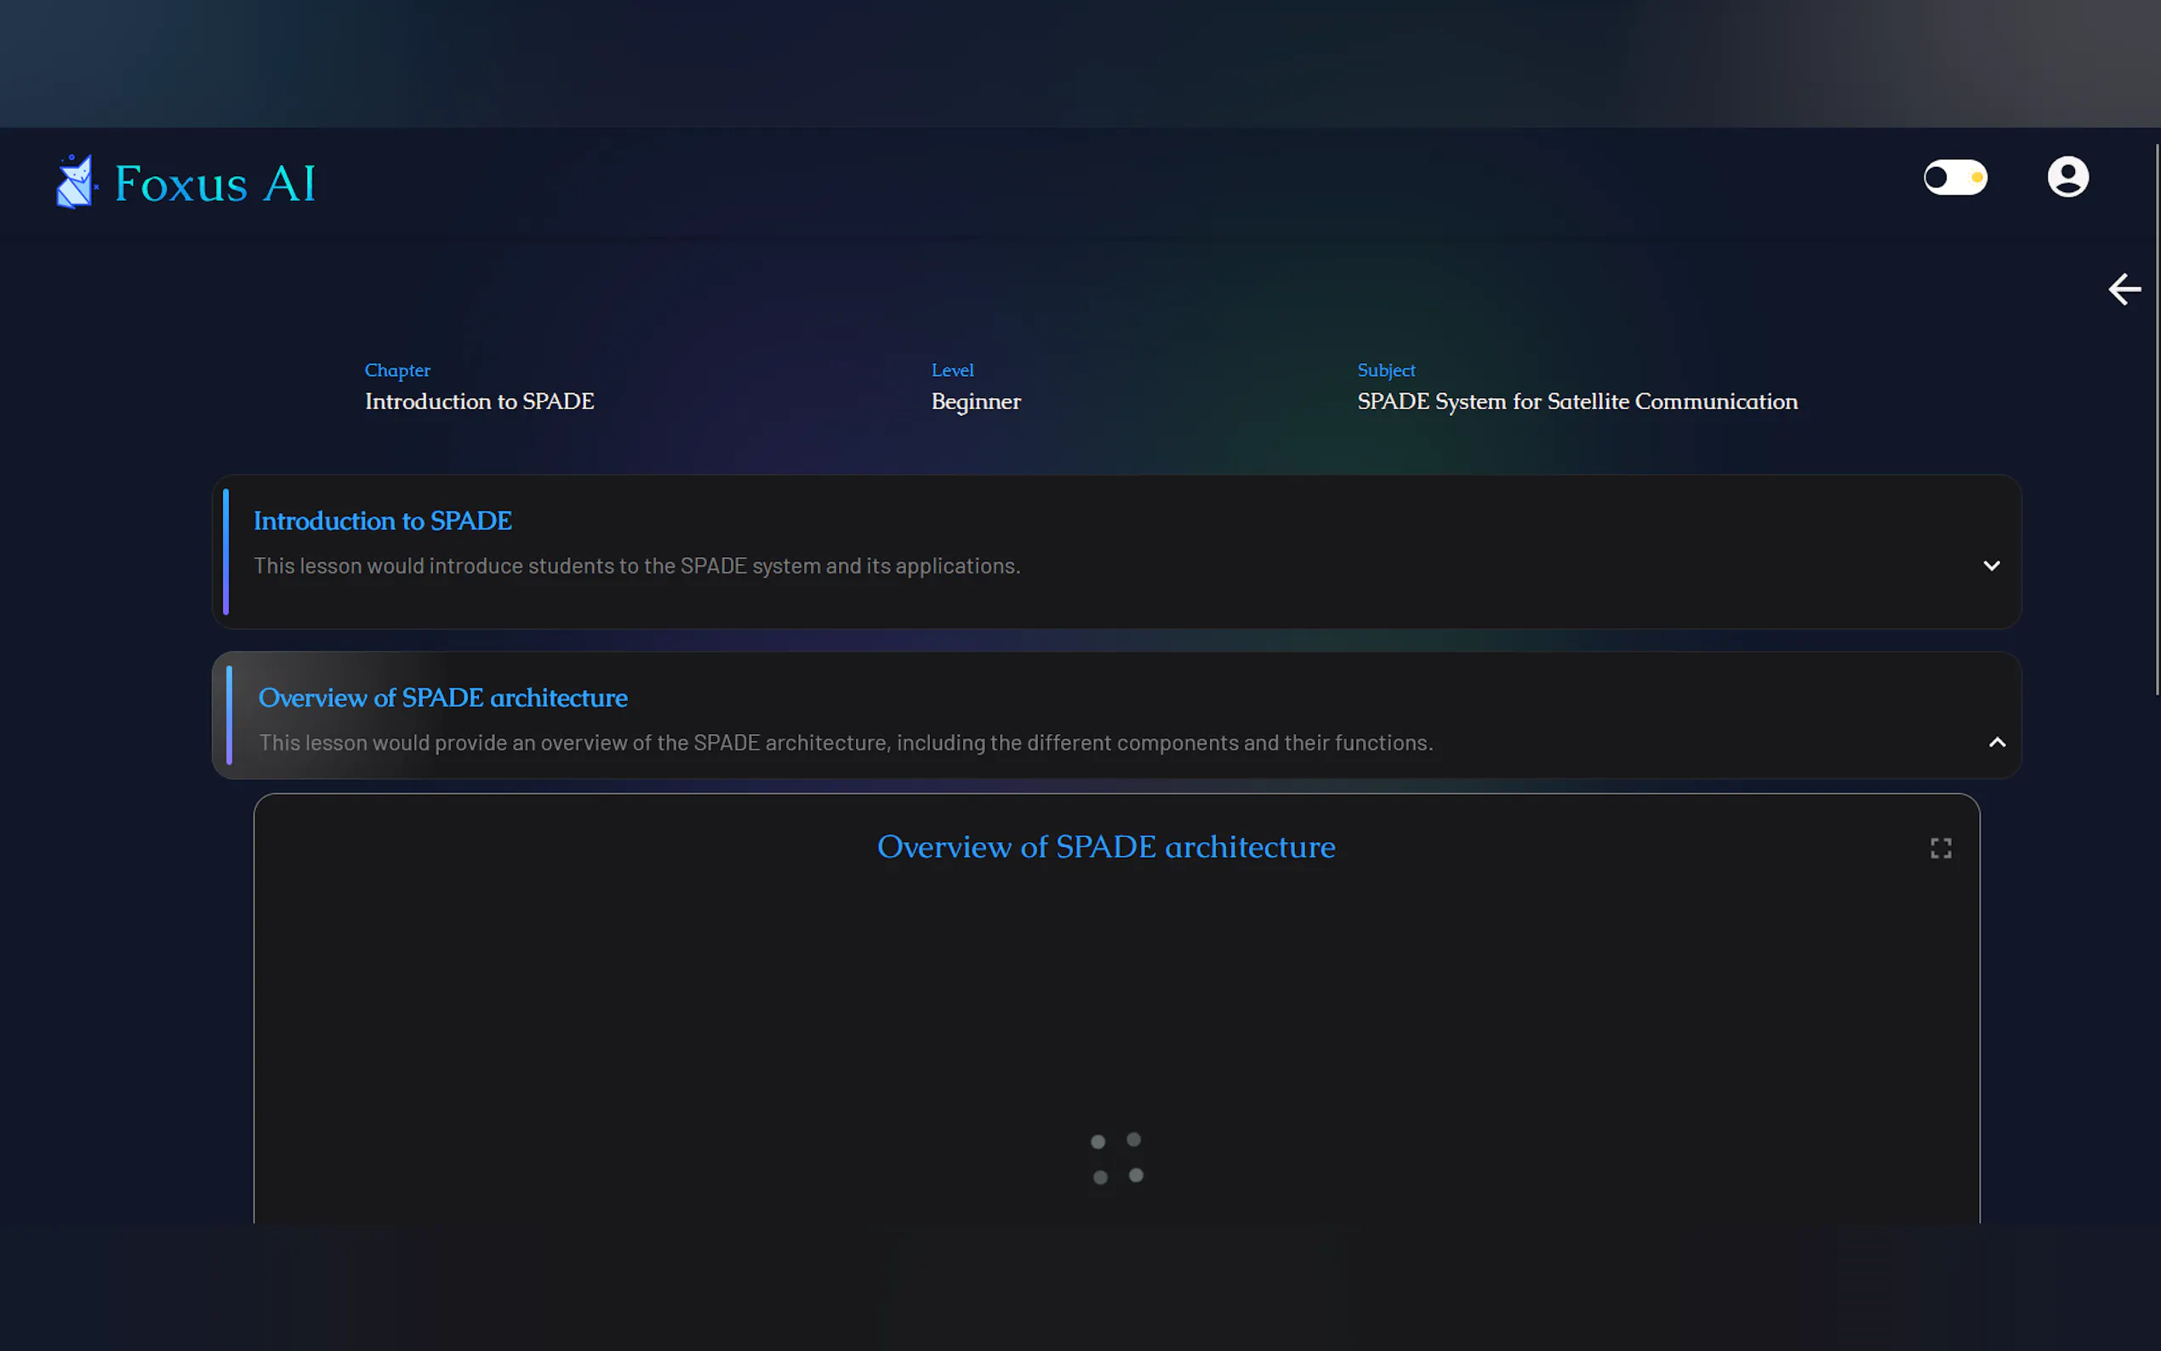Click the Foxus AI fox logo icon
The width and height of the screenshot is (2161, 1351).
(75, 182)
